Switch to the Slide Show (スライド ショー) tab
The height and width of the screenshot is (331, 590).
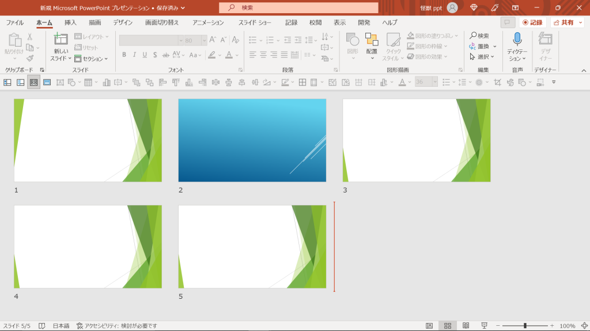click(255, 22)
